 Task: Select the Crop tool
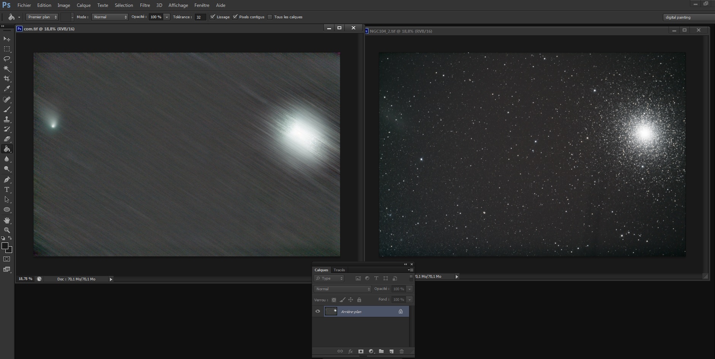click(7, 79)
